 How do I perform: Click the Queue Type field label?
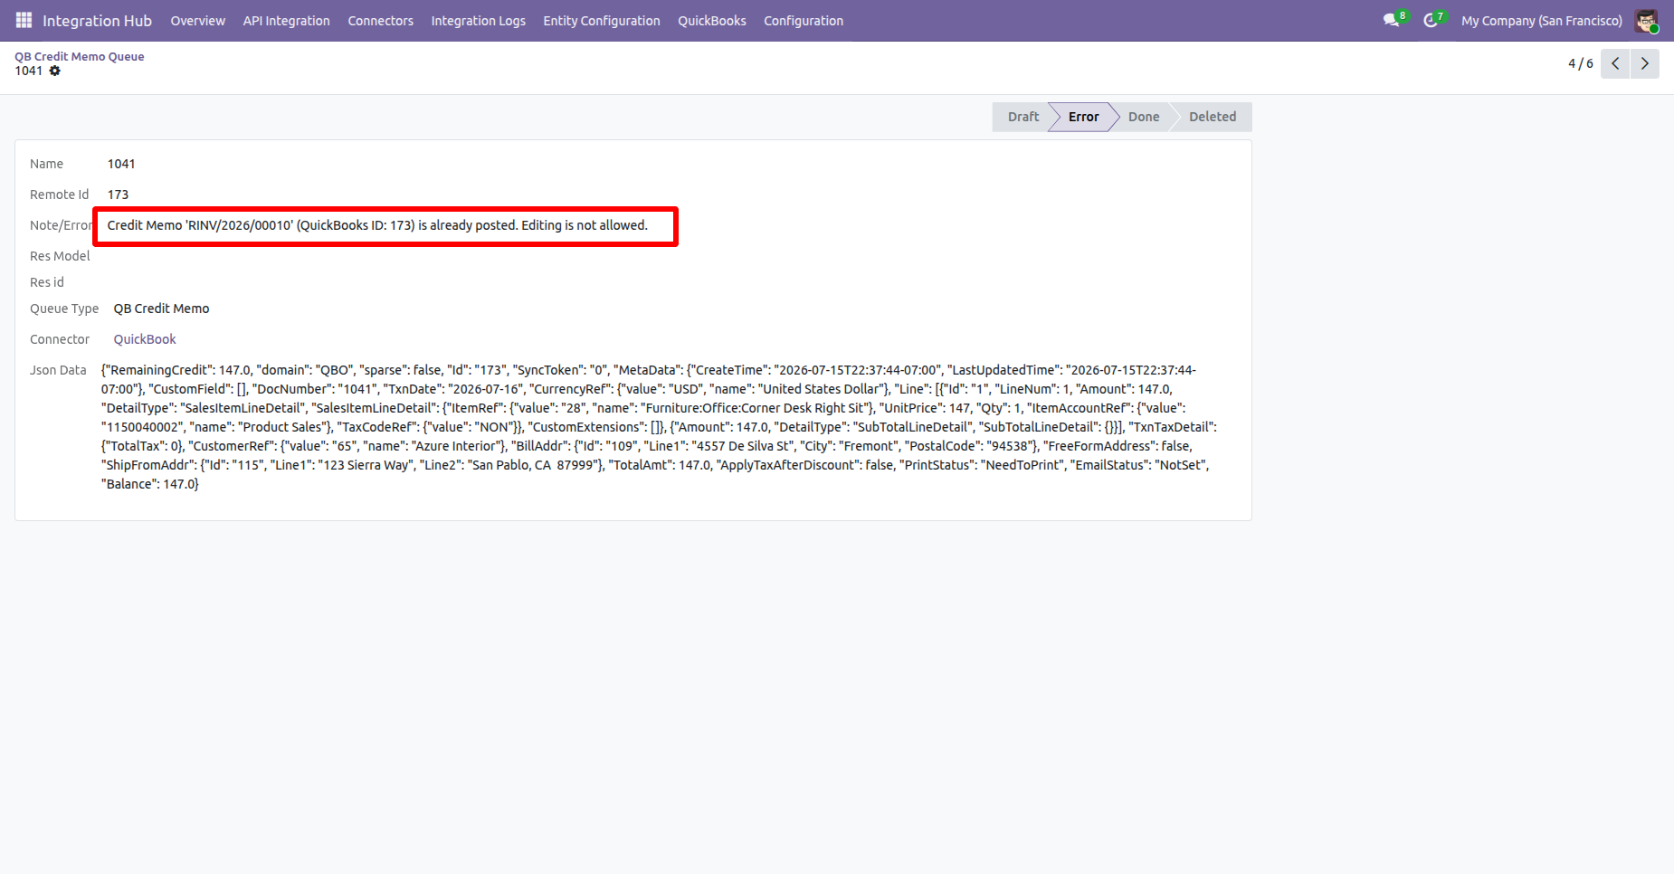[64, 309]
